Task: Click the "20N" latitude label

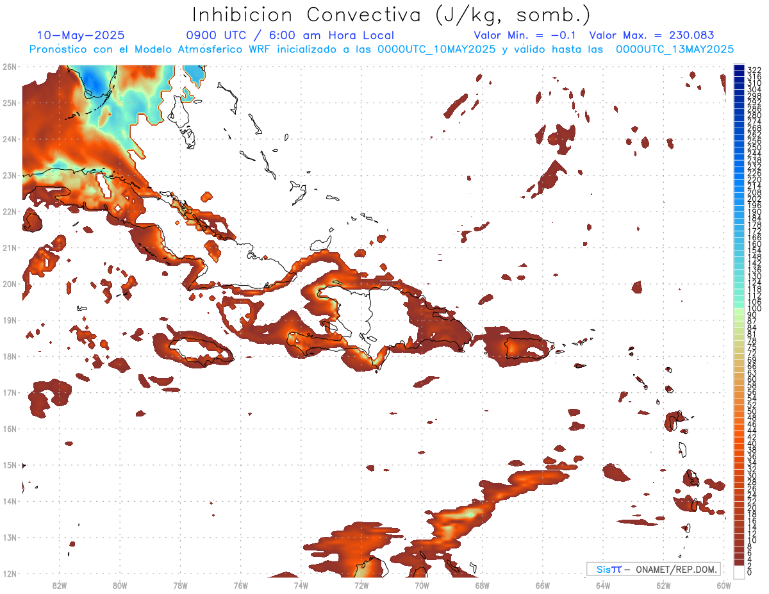Action: click(x=9, y=284)
